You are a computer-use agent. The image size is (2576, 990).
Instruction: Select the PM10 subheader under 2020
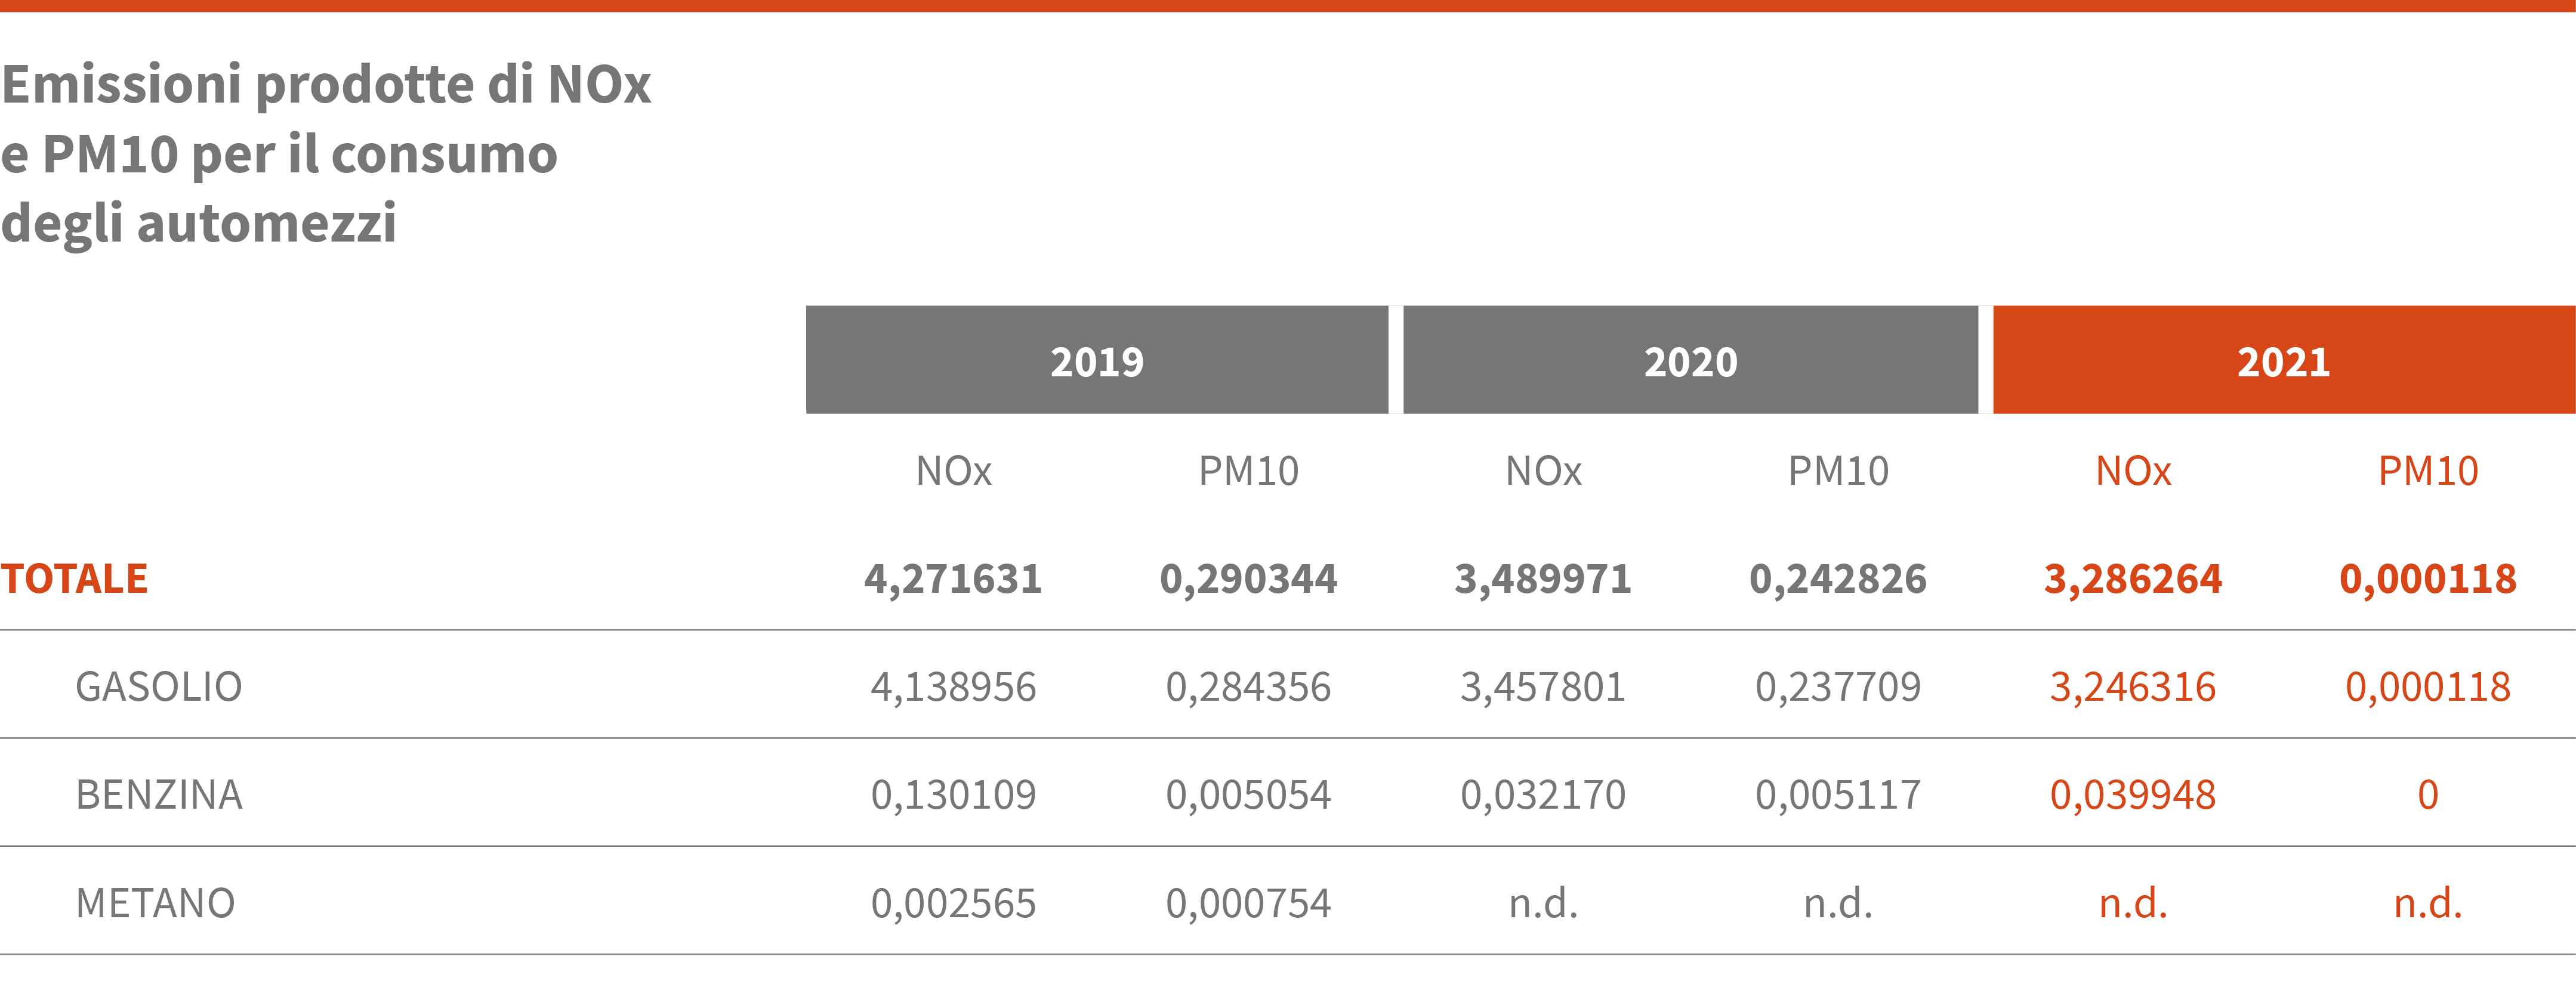[1838, 471]
